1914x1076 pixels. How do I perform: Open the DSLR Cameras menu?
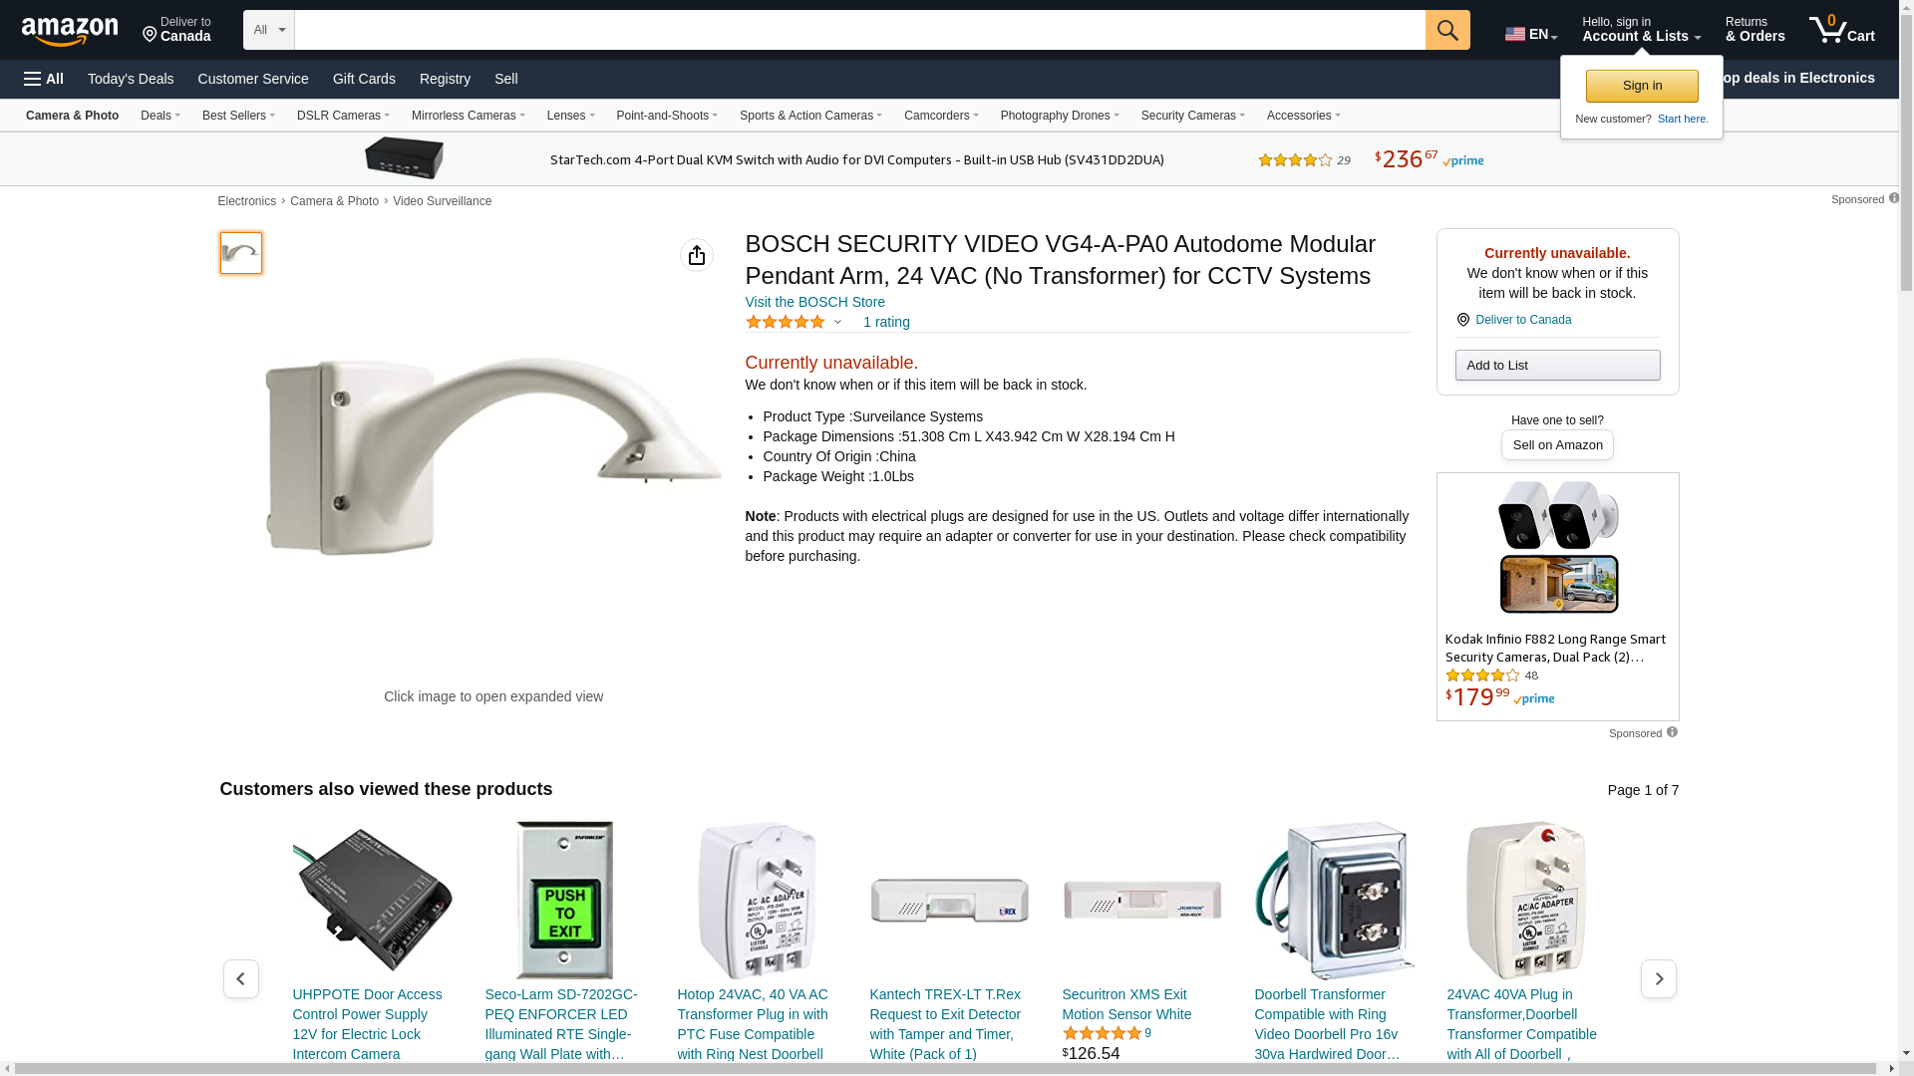[x=343, y=116]
